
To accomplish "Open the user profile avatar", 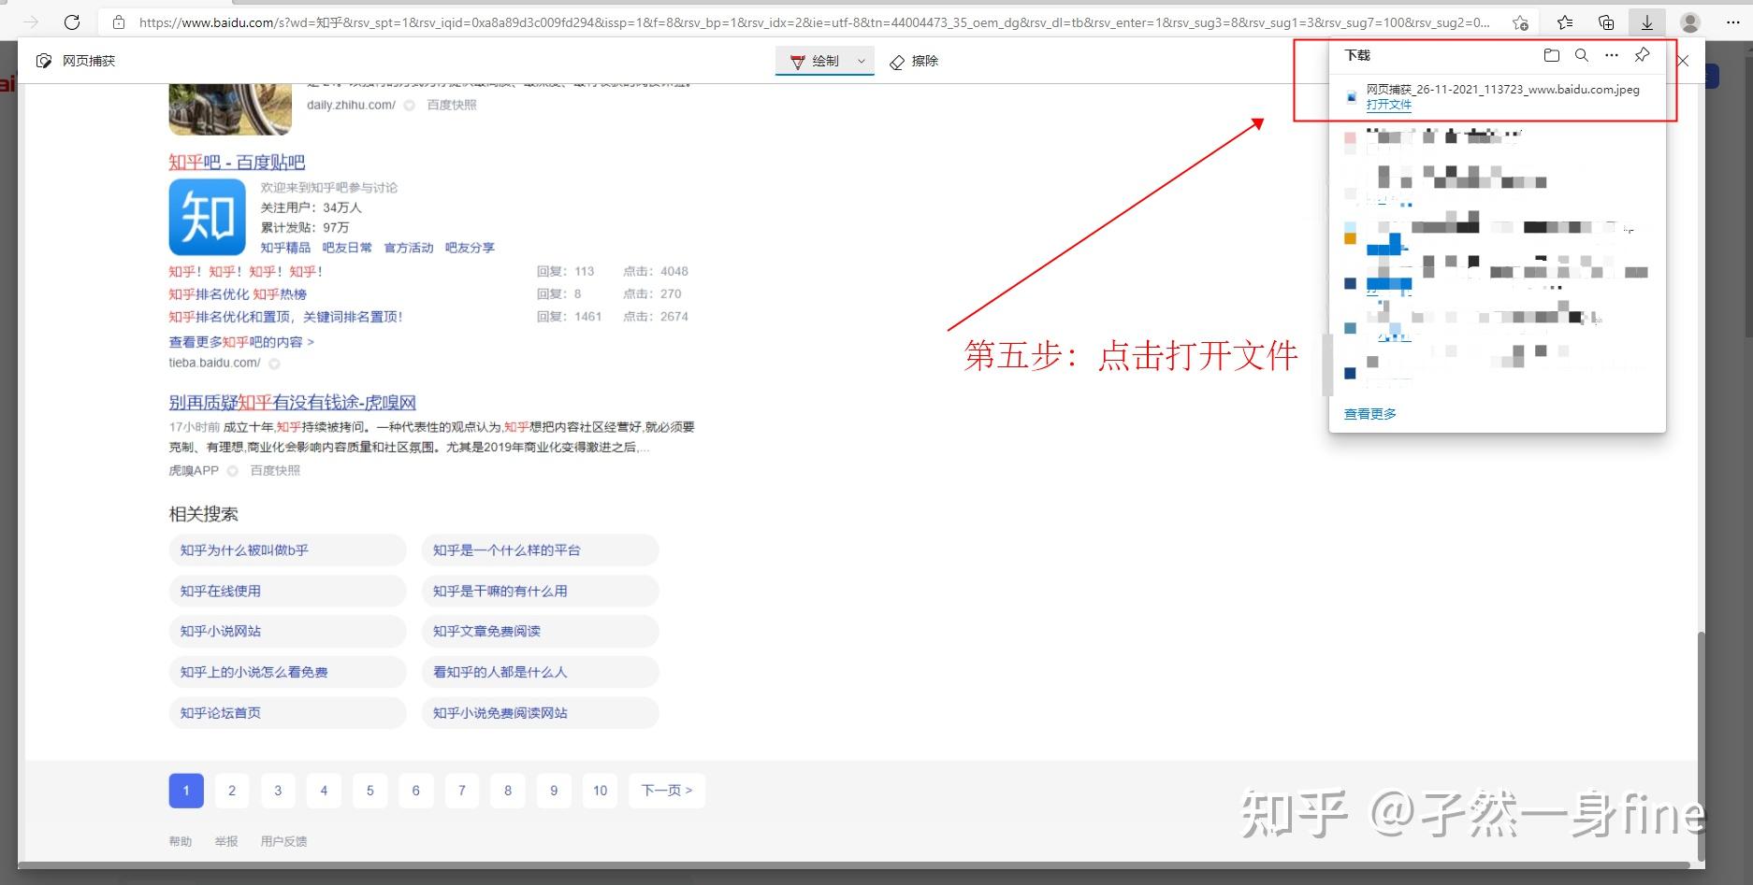I will click(x=1689, y=22).
